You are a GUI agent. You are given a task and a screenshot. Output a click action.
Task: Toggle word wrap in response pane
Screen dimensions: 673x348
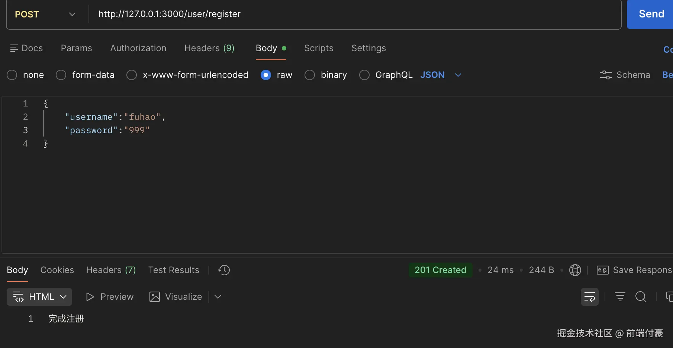point(589,297)
